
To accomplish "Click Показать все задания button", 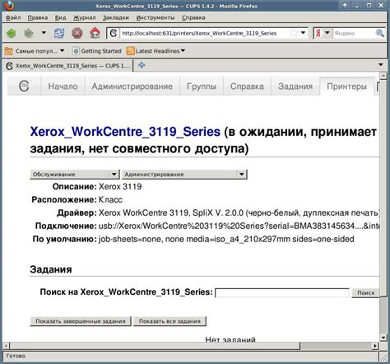I will point(169,321).
